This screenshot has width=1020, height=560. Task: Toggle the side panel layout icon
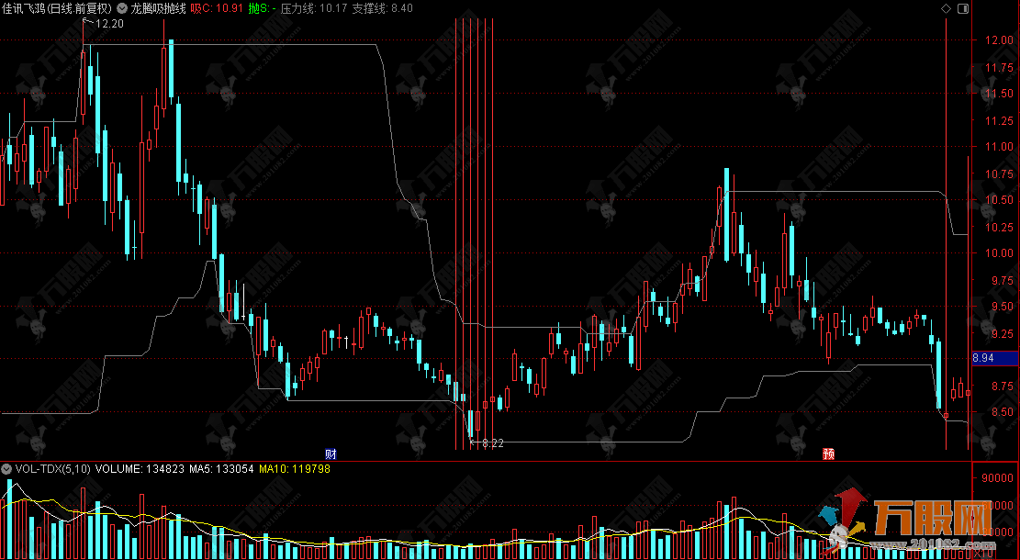coord(961,8)
